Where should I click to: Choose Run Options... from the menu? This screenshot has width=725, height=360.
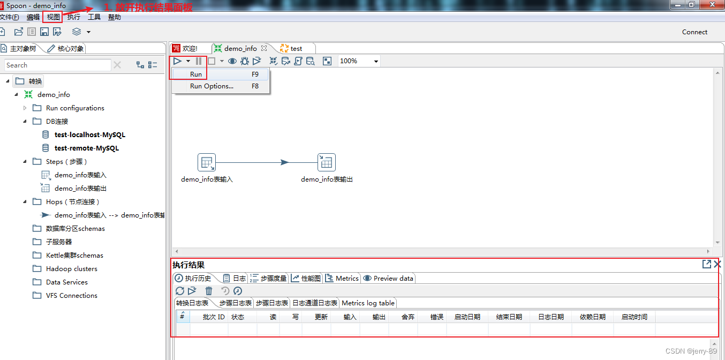click(x=221, y=86)
